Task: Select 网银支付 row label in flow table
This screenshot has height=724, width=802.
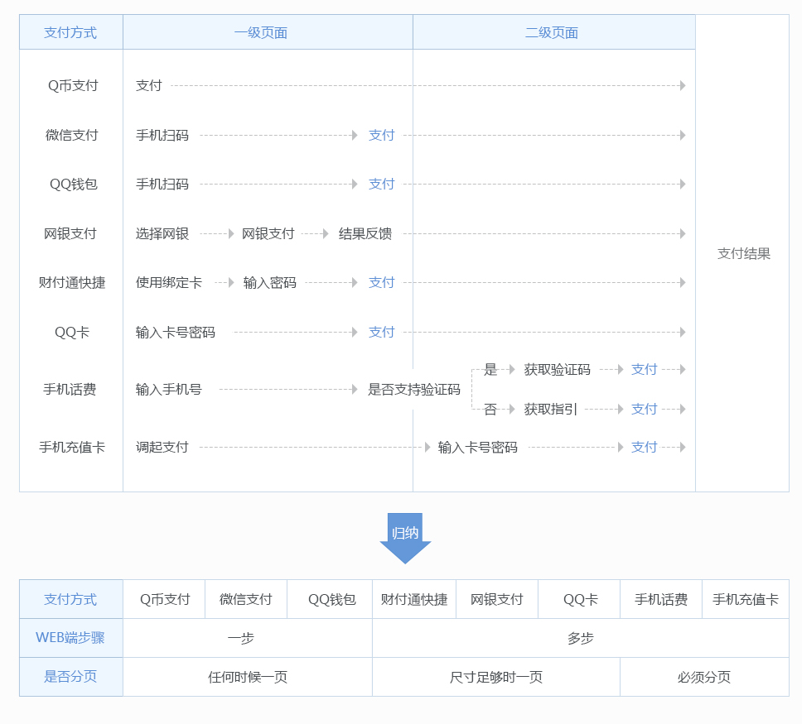Action: tap(70, 233)
